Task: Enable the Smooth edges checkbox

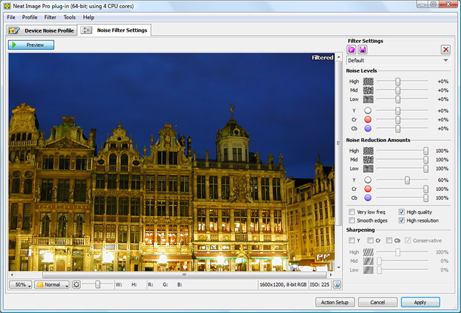Action: 351,220
